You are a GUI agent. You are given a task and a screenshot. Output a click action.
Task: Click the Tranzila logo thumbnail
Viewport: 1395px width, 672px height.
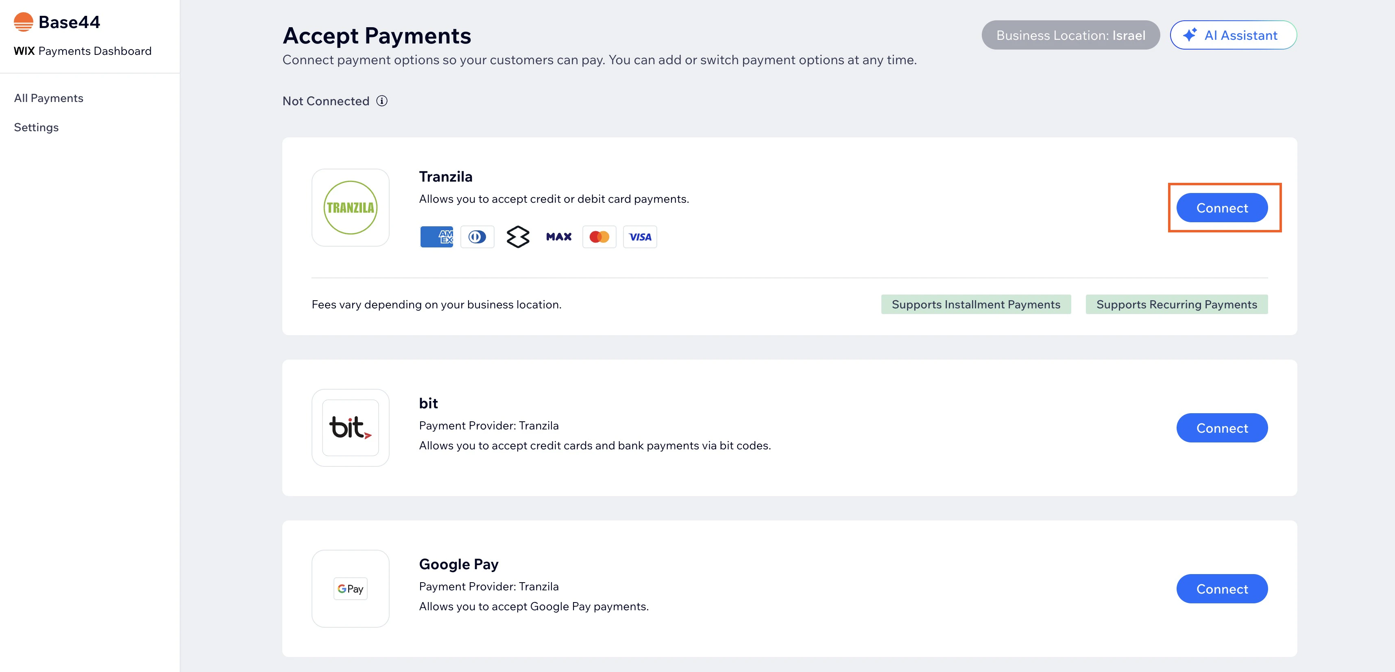click(x=350, y=208)
